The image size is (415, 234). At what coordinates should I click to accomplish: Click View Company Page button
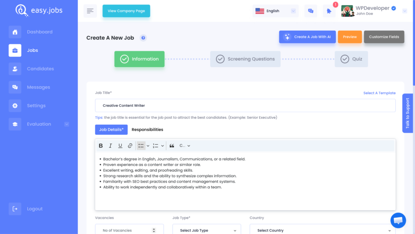pos(126,11)
